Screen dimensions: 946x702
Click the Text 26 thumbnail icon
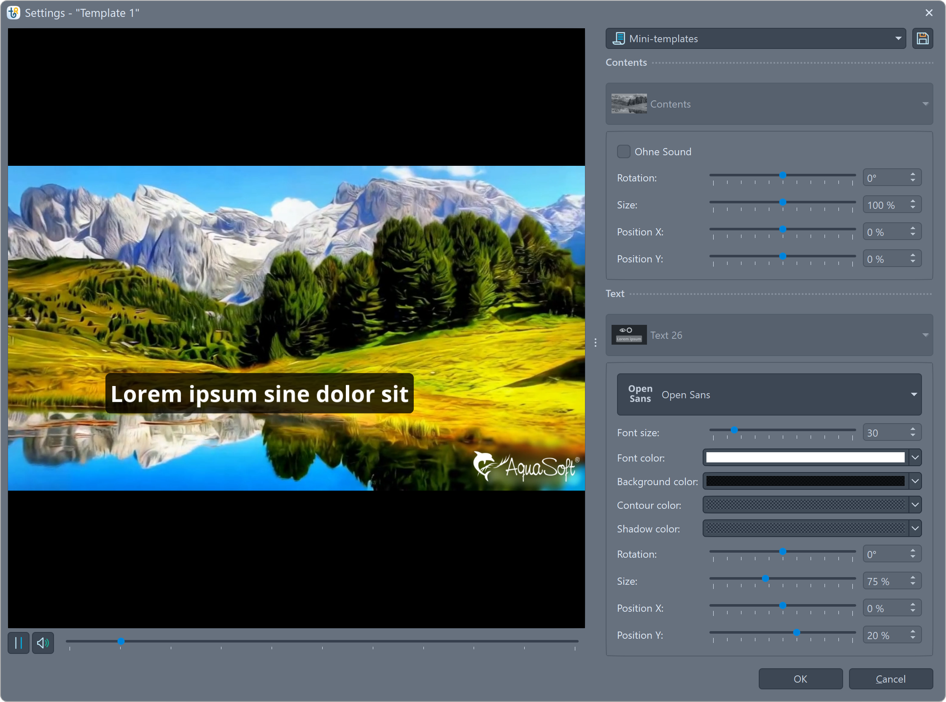pos(629,335)
